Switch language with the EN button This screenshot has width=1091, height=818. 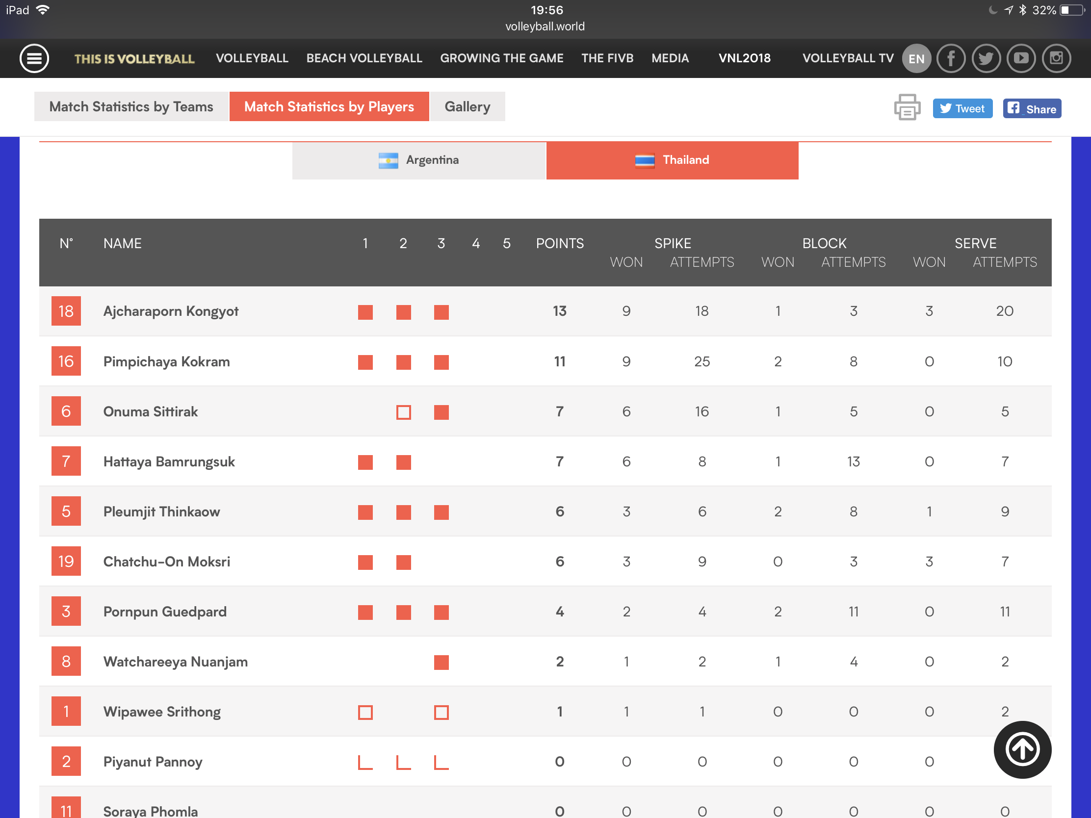[916, 58]
